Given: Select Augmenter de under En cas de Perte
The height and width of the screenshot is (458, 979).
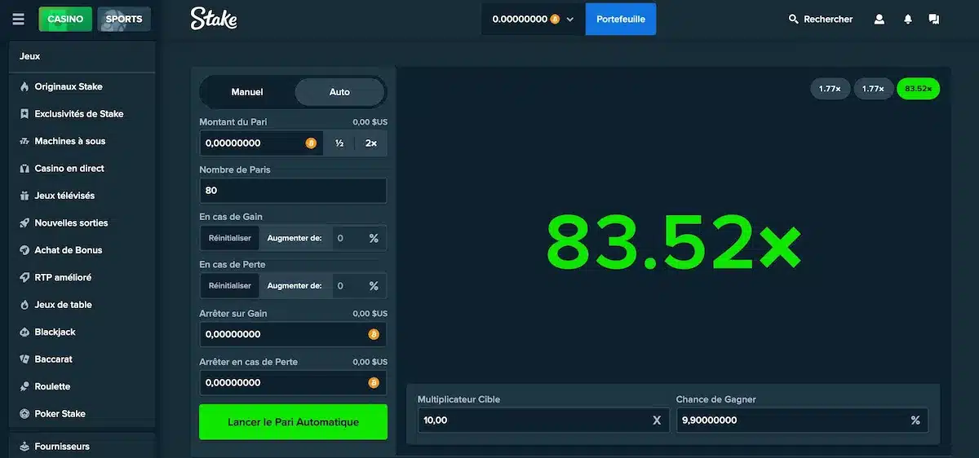Looking at the screenshot, I should (295, 286).
